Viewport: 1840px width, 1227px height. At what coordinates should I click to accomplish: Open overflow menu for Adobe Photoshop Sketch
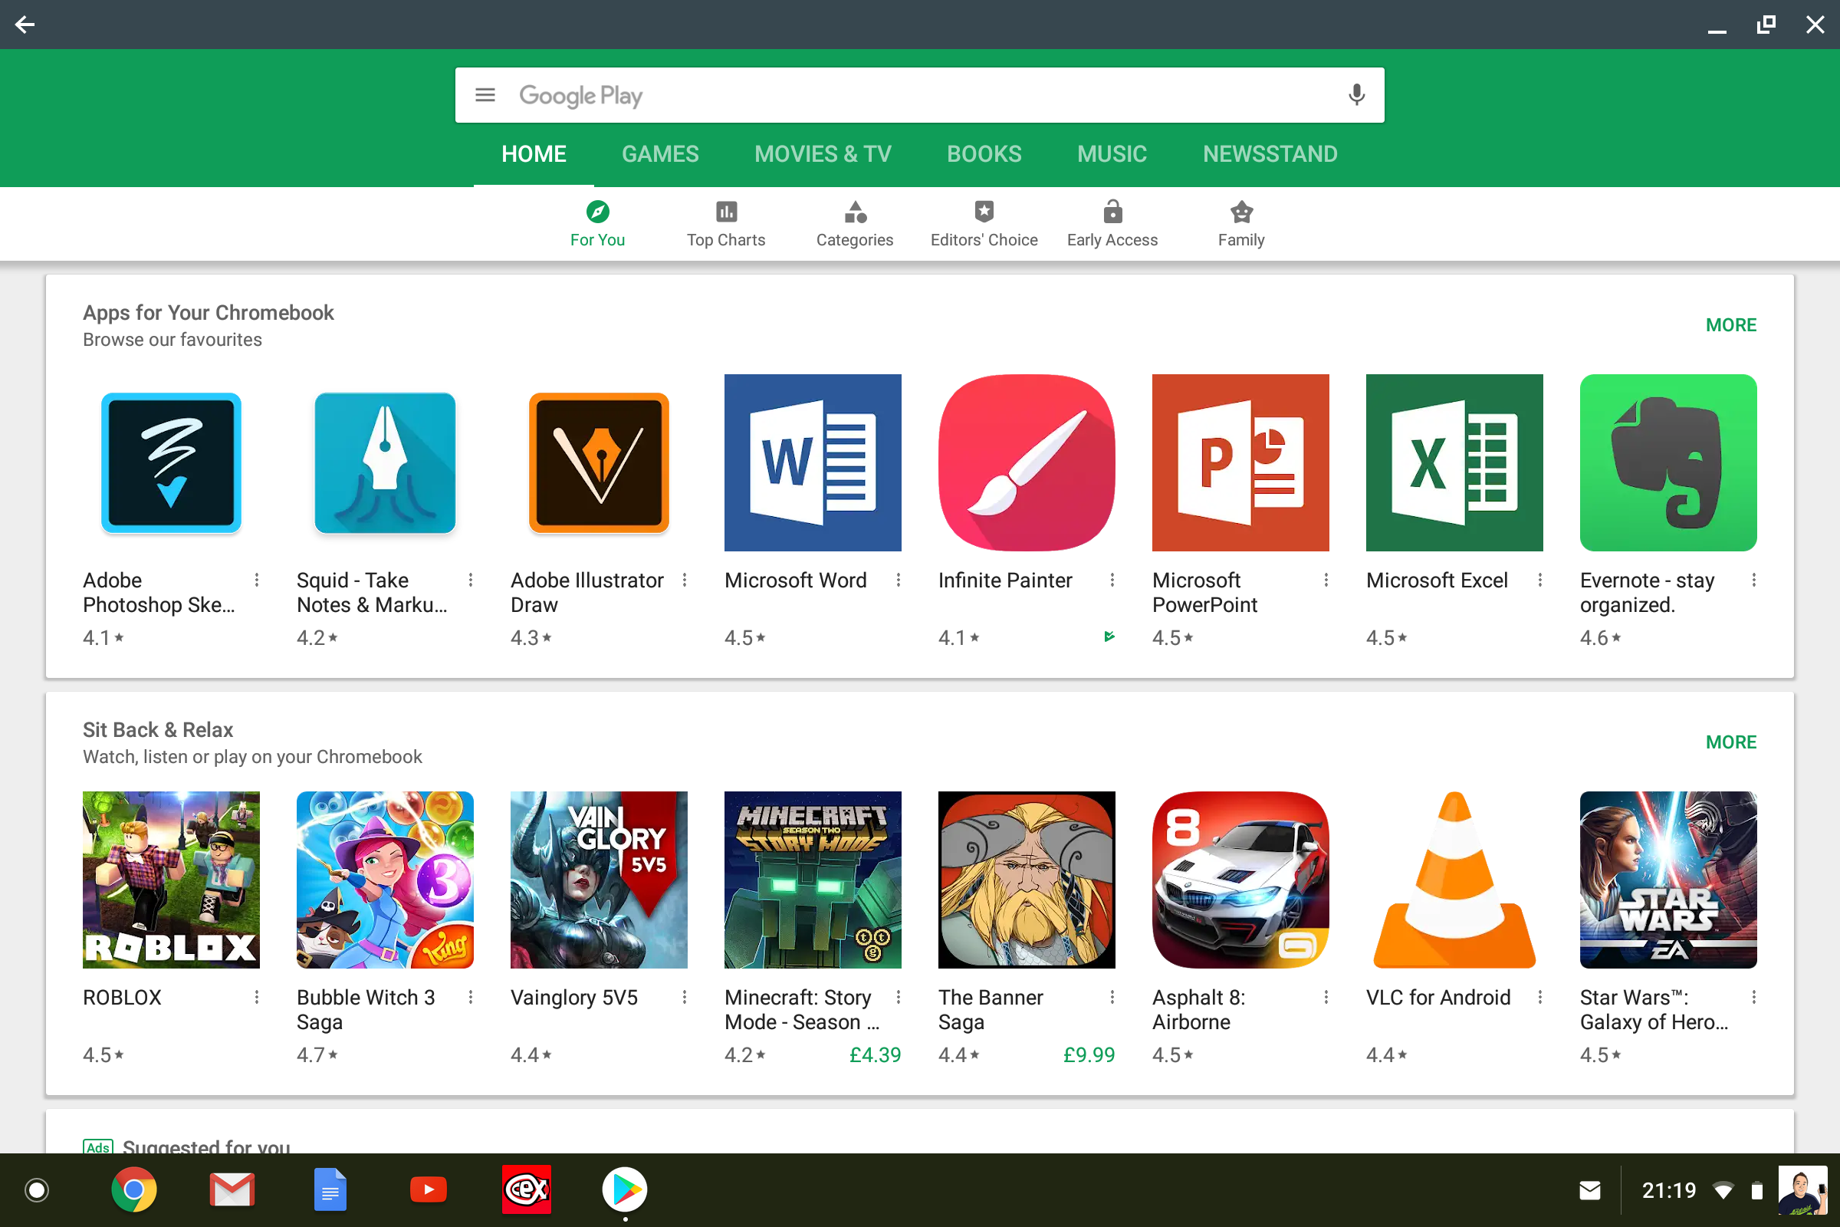[257, 580]
